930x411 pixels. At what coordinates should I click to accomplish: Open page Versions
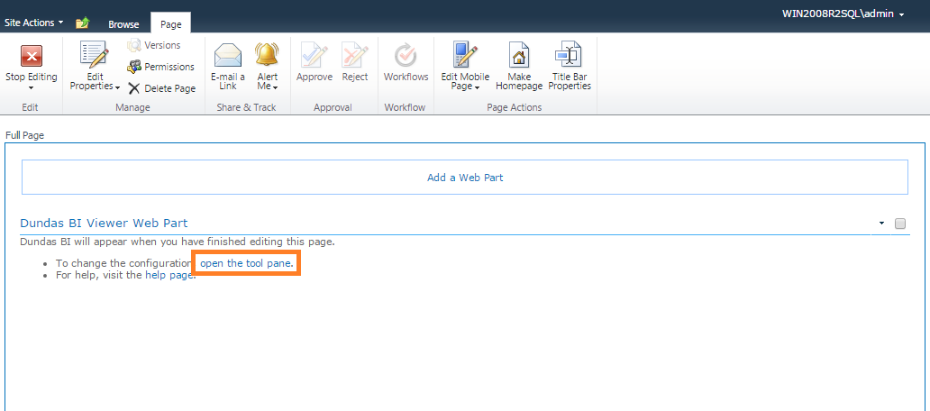[153, 45]
